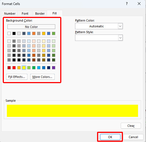This screenshot has height=142, width=146.
Task: Select the yellow color swatch
Action: [x=24, y=68]
